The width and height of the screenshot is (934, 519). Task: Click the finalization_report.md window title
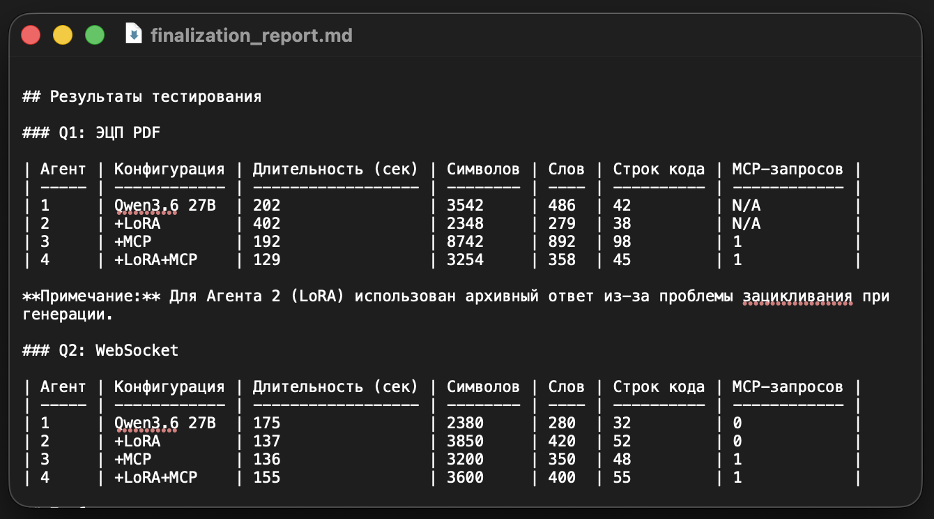point(252,34)
